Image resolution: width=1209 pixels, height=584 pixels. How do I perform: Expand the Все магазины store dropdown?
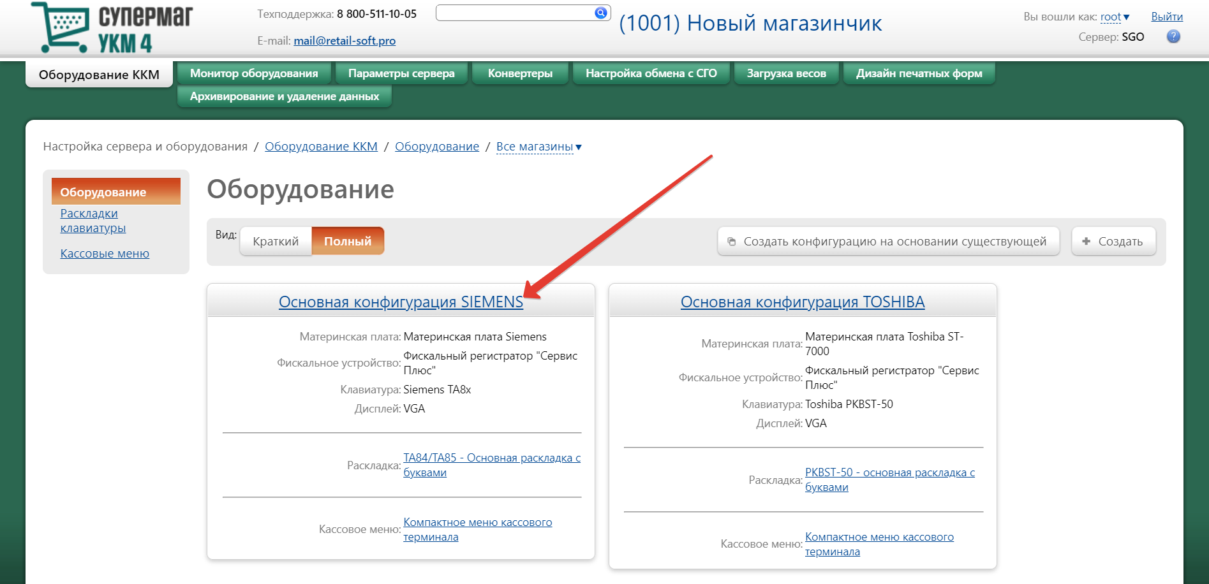[539, 147]
